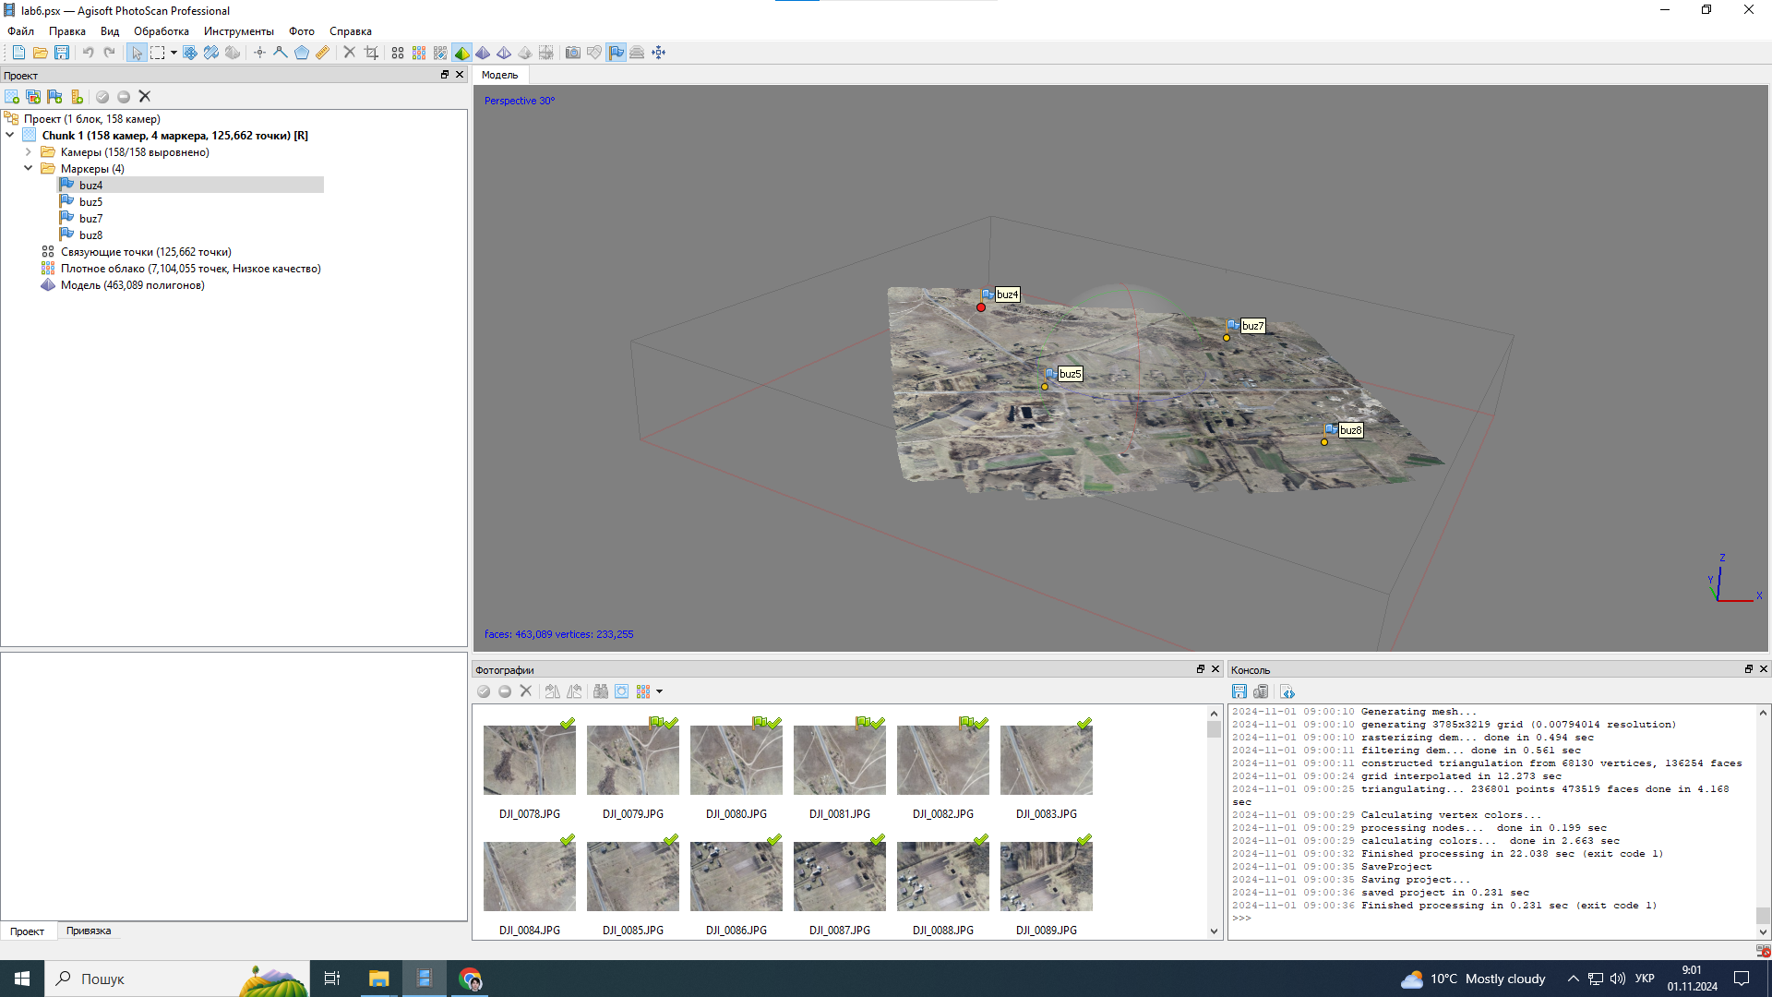Image resolution: width=1772 pixels, height=997 pixels.
Task: Select the buz7 marker in tree
Action: (90, 219)
